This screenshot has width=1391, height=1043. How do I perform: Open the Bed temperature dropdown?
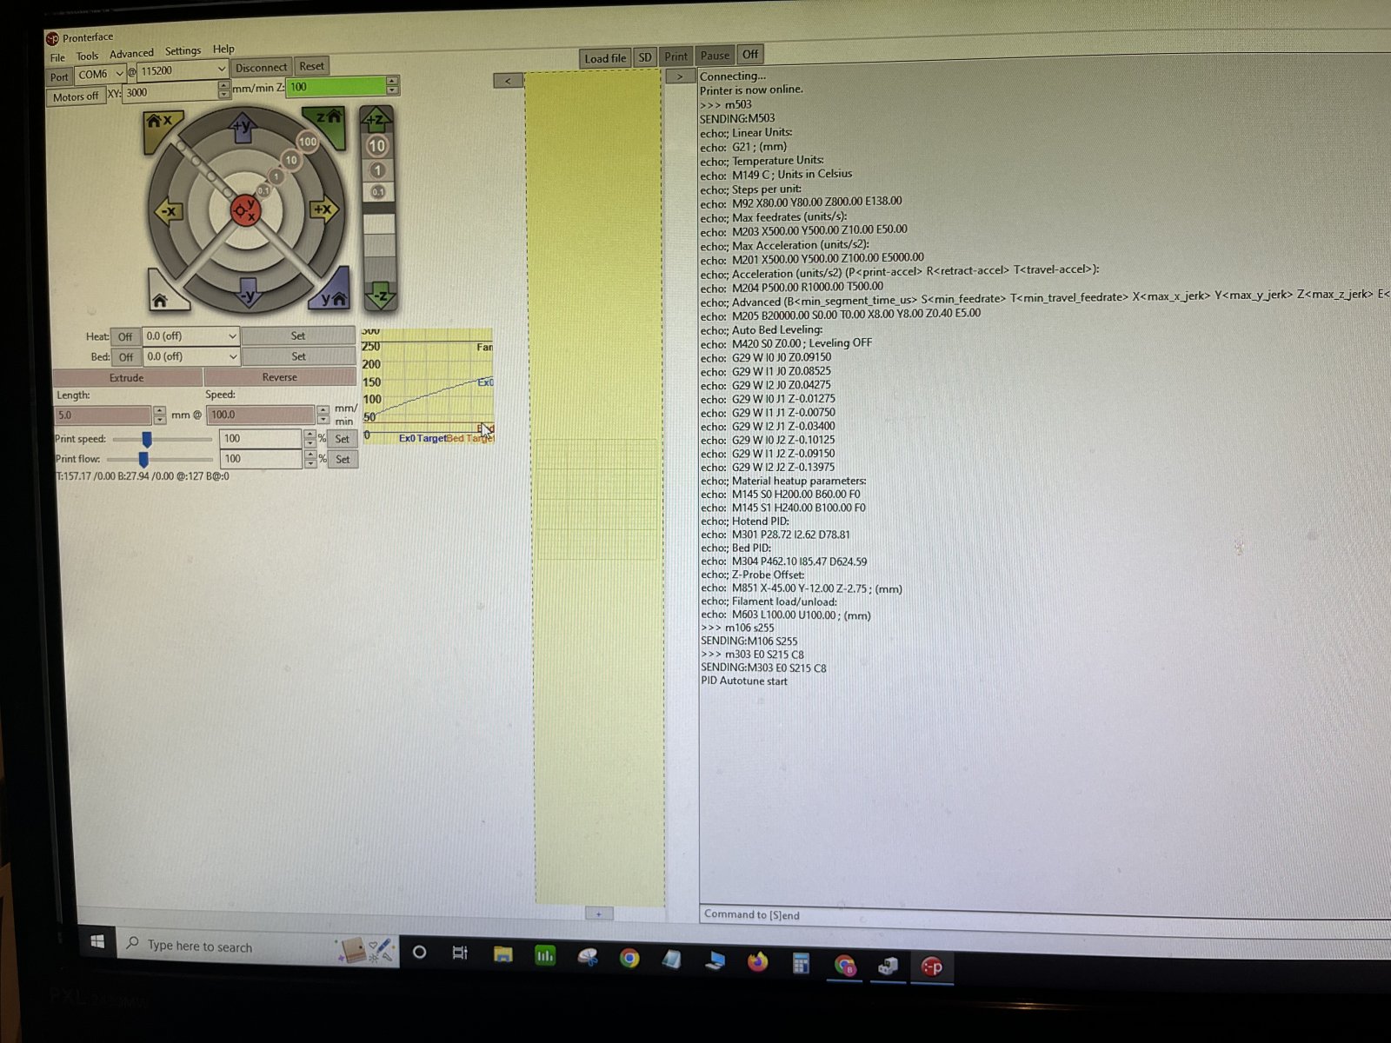(x=190, y=356)
